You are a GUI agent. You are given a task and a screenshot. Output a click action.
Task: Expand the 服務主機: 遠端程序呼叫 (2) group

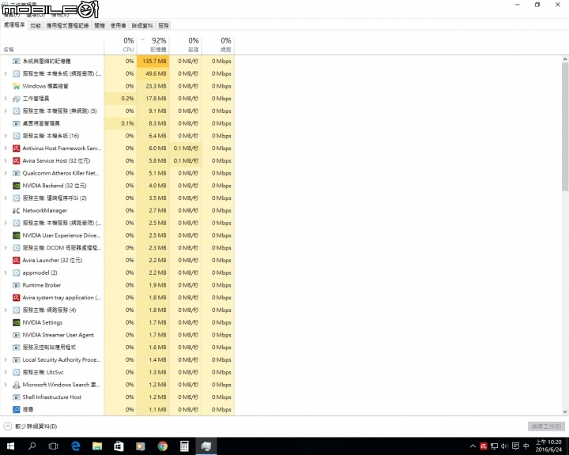click(6, 197)
